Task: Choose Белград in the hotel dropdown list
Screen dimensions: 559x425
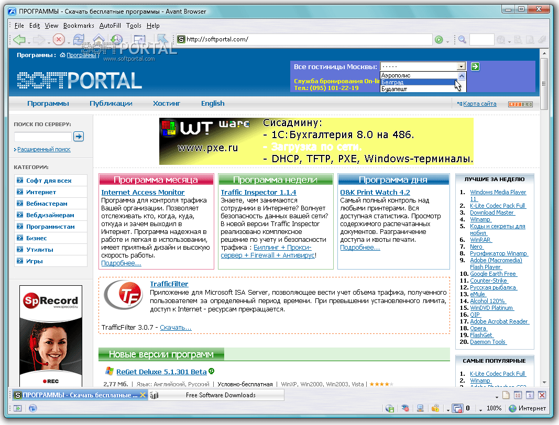Action: pos(418,82)
